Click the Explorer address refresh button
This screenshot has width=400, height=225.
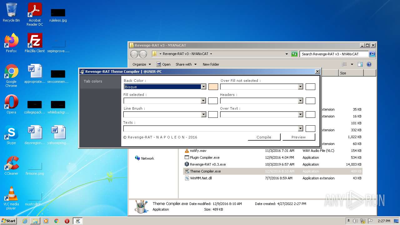[294, 54]
